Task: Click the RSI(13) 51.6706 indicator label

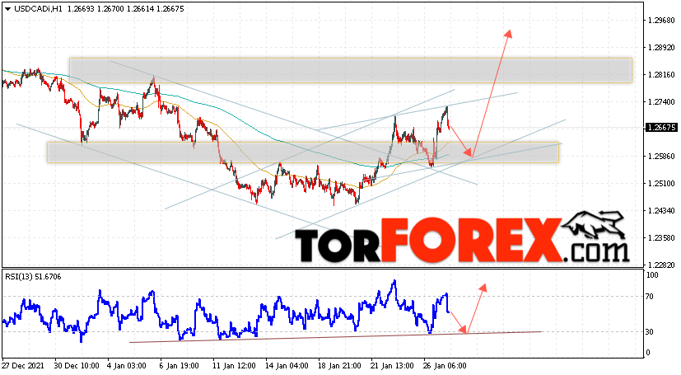Action: (33, 276)
